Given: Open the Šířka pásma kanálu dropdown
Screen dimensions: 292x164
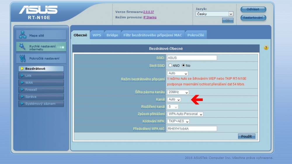Looking at the screenshot, I should click(178, 92).
